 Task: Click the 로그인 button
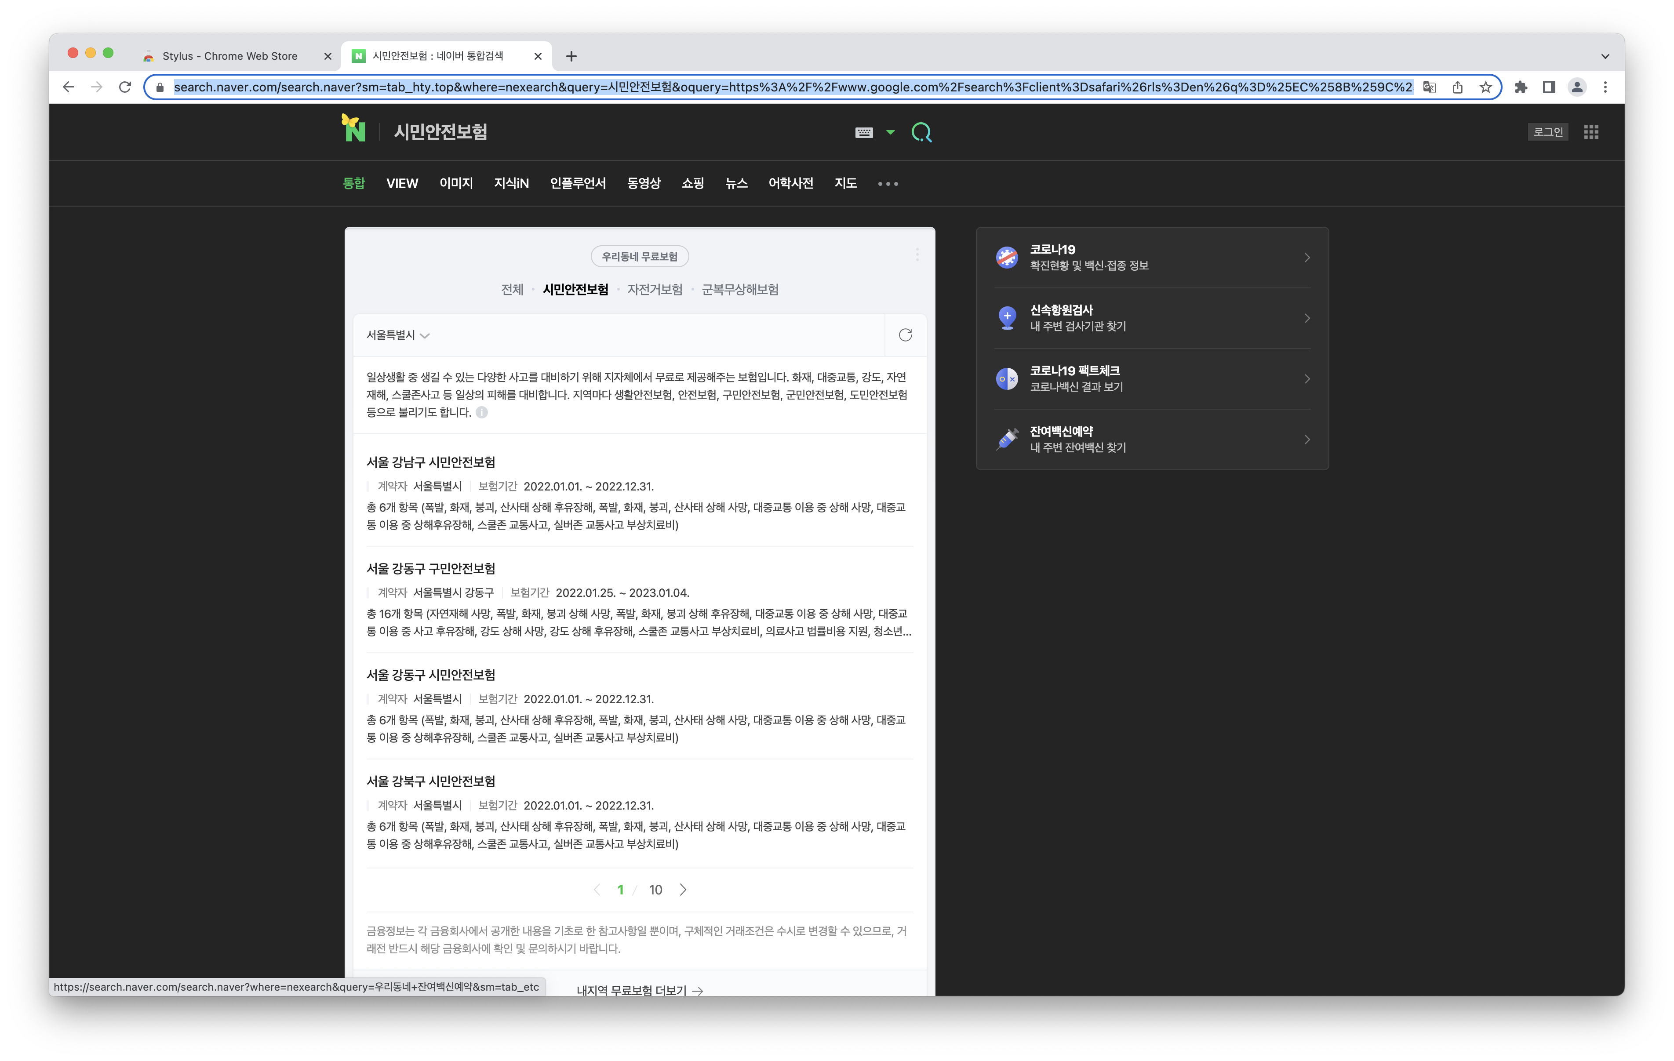(x=1547, y=131)
